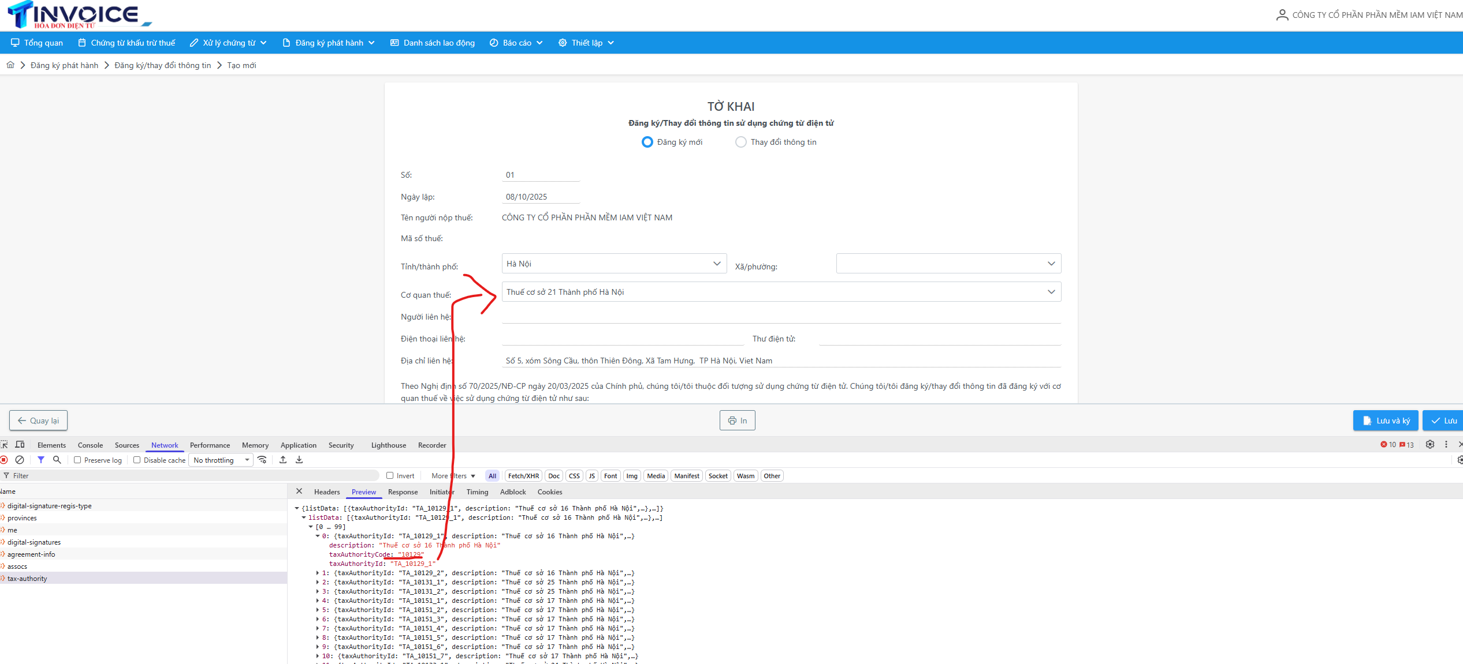Viewport: 1463px width, 664px height.
Task: Open the More filters dropdown
Action: pos(453,476)
